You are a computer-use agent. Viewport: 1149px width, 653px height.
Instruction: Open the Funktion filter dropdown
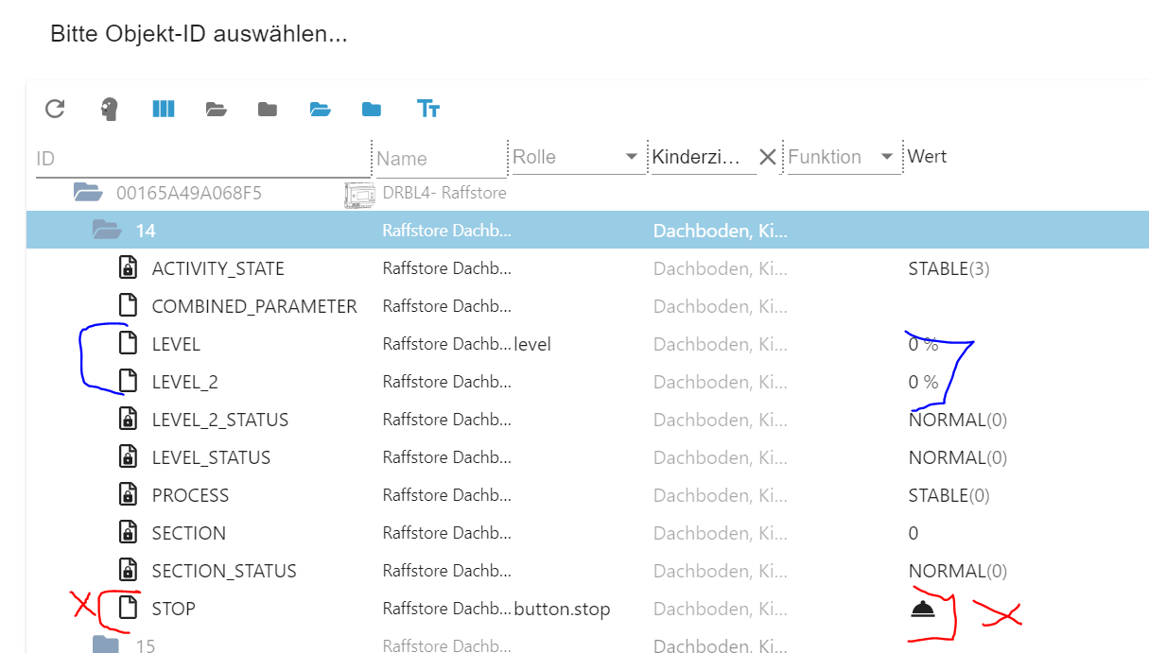click(x=886, y=158)
